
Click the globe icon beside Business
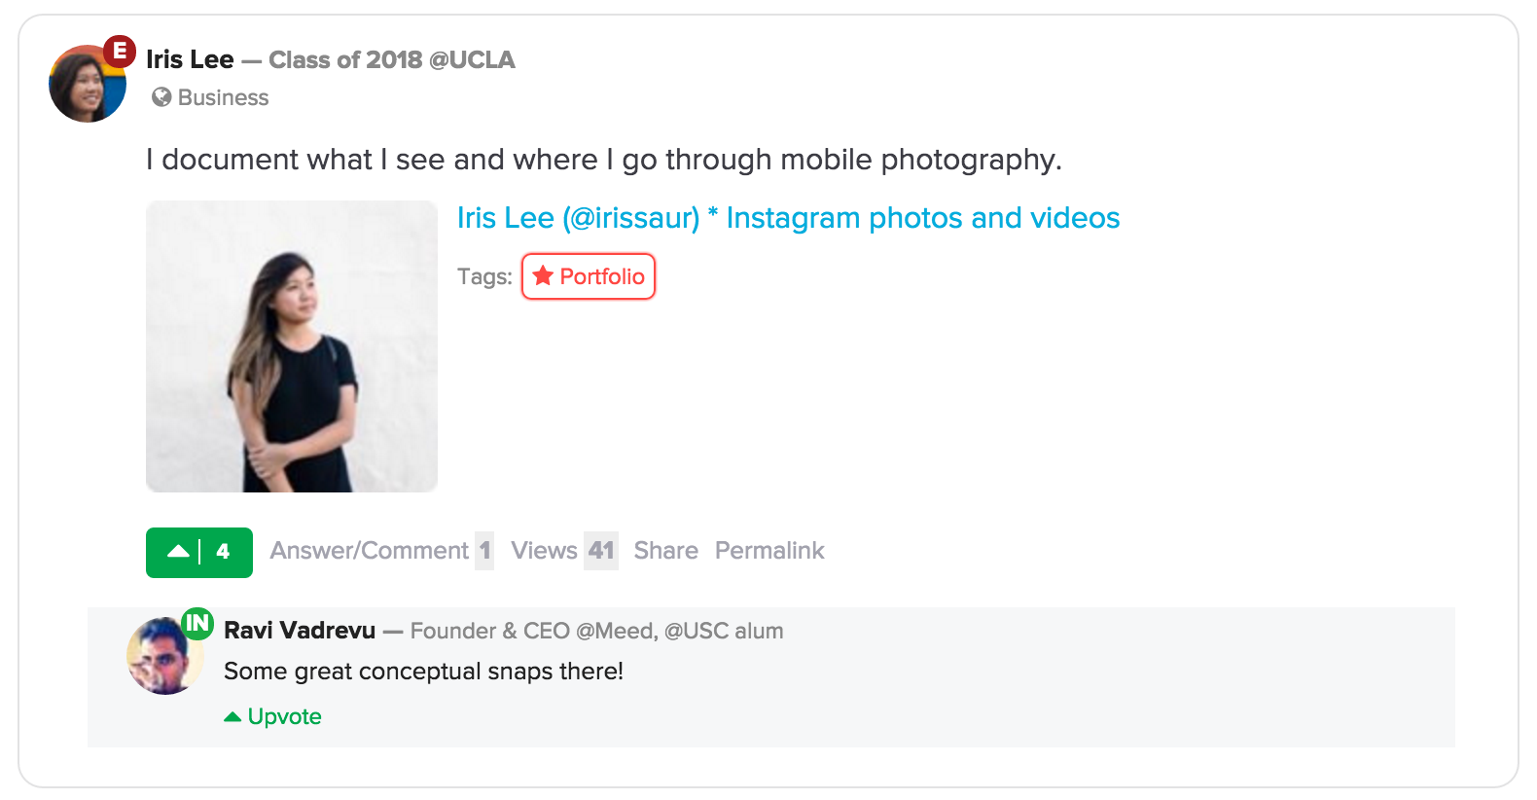tap(161, 97)
